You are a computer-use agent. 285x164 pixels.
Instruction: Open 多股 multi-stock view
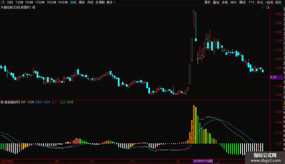coord(225,2)
